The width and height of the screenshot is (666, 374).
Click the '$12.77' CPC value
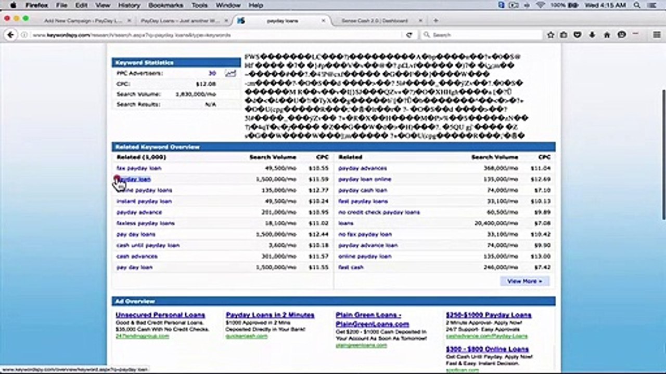pos(318,190)
